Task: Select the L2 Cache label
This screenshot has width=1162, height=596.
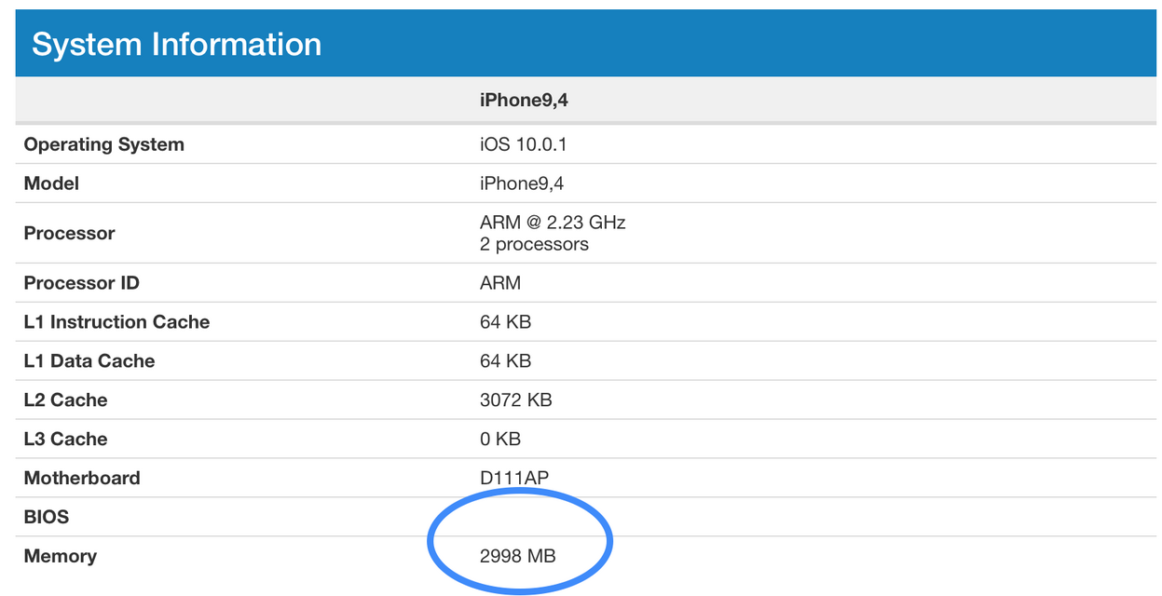Action: pyautogui.click(x=65, y=400)
